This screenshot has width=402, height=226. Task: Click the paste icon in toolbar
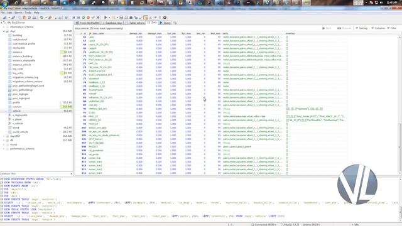24,18
